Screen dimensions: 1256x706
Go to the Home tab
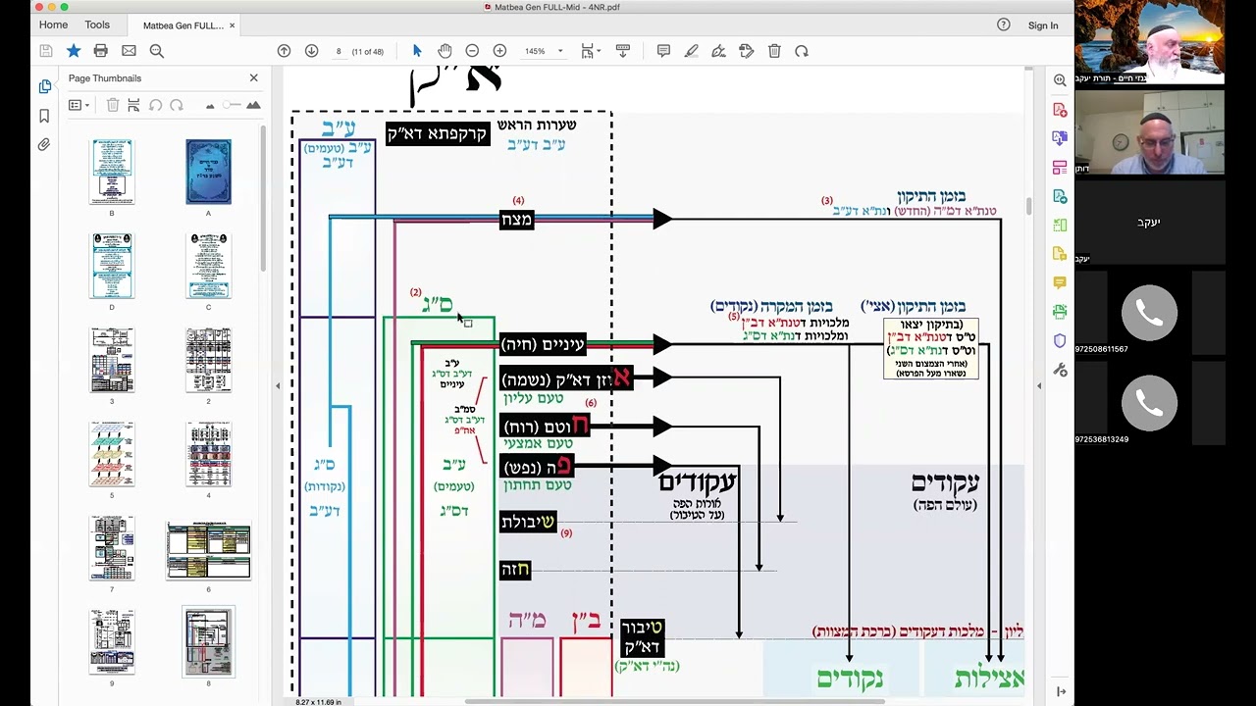(53, 25)
